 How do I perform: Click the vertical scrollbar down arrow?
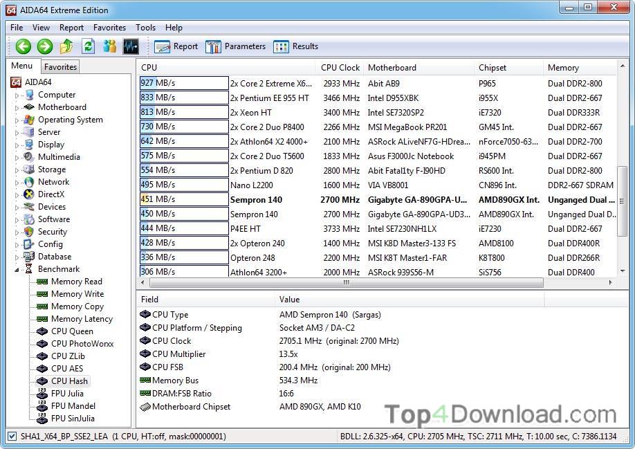point(623,271)
